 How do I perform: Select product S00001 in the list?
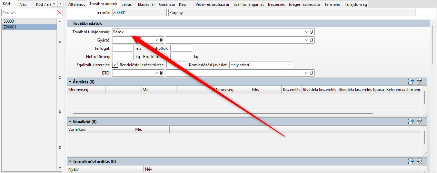[x=29, y=21]
